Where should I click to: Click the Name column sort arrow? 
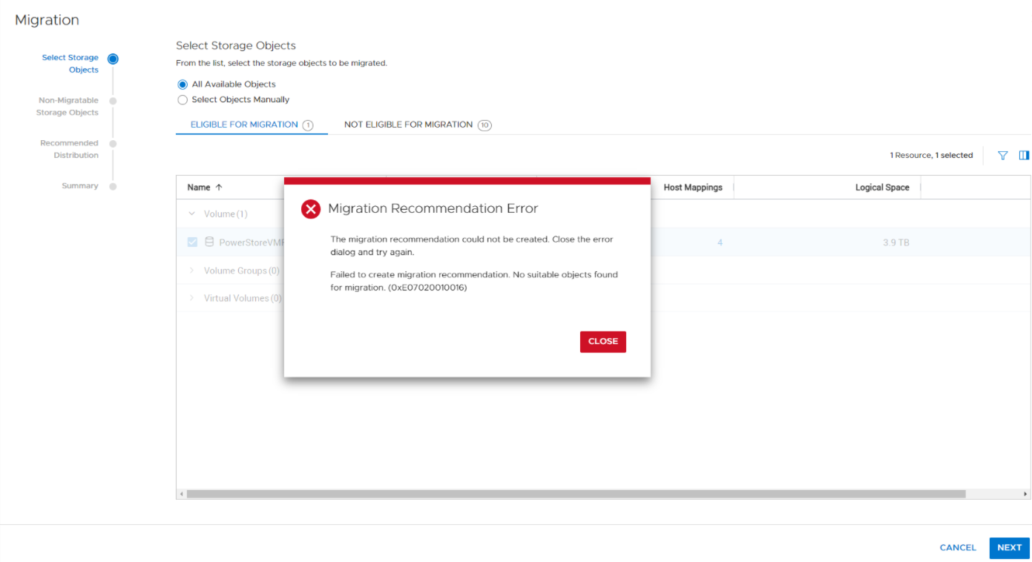point(219,188)
